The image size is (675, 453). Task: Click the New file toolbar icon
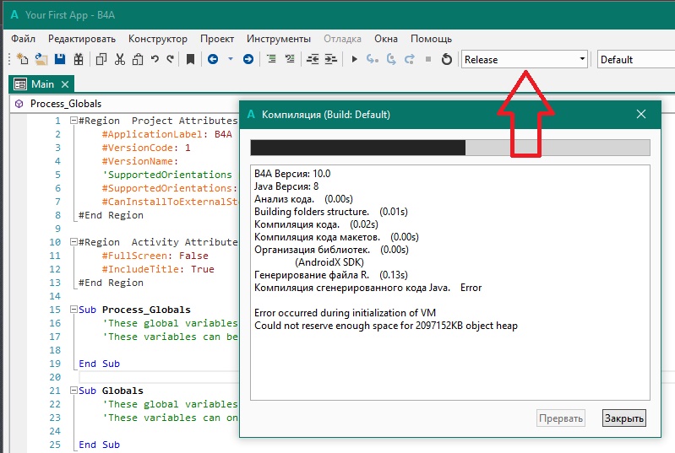[23, 59]
